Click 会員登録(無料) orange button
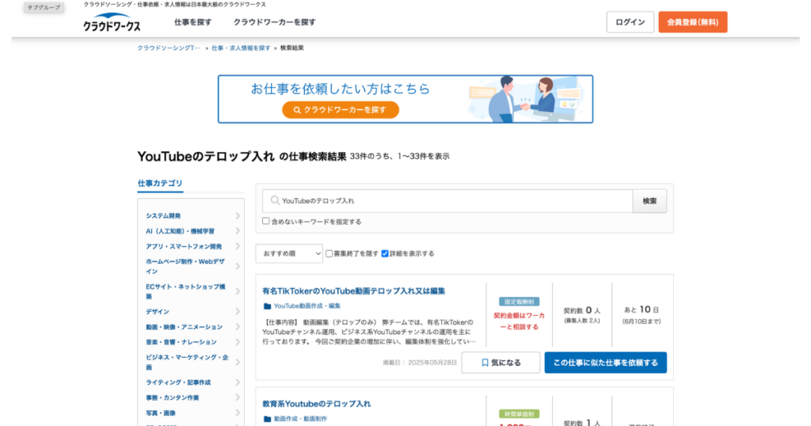The image size is (811, 426). pyautogui.click(x=692, y=22)
